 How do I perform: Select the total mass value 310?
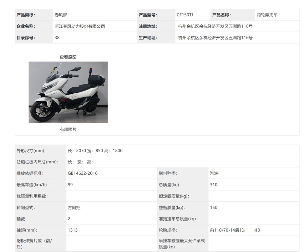click(213, 185)
